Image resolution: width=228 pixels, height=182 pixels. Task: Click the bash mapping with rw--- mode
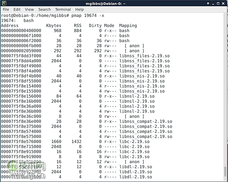pyautogui.click(x=124, y=41)
